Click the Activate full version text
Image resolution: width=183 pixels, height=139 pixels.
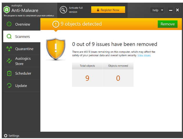click(x=76, y=10)
